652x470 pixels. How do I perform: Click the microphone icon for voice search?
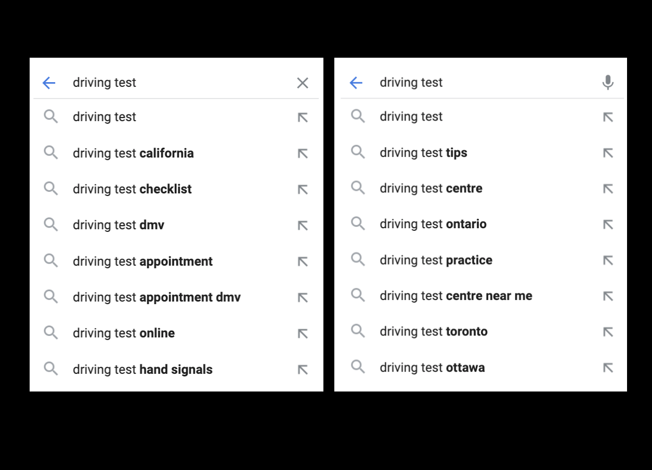click(x=608, y=82)
